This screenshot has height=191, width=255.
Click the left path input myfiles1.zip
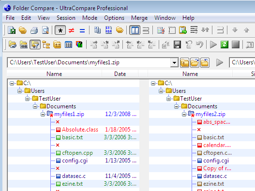pos(89,62)
